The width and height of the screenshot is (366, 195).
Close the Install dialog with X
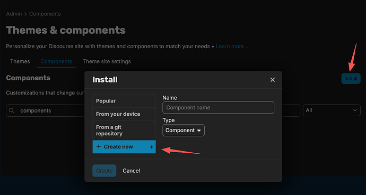click(x=273, y=80)
